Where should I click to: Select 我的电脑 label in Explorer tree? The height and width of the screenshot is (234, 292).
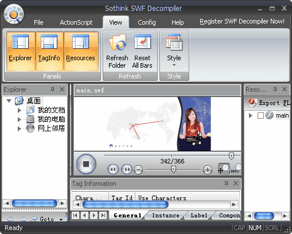coord(51,119)
